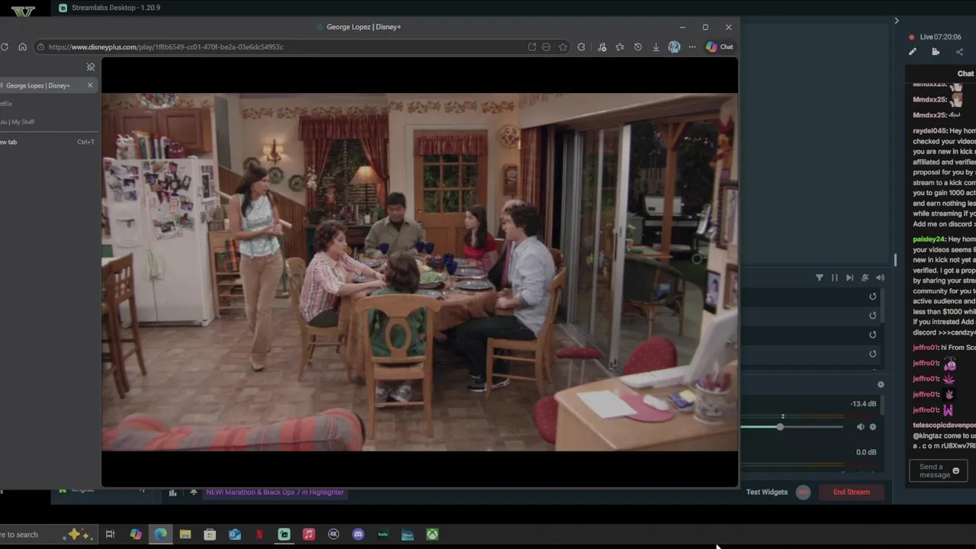Open Netflix from the taskbar
Image resolution: width=976 pixels, height=549 pixels.
(259, 535)
